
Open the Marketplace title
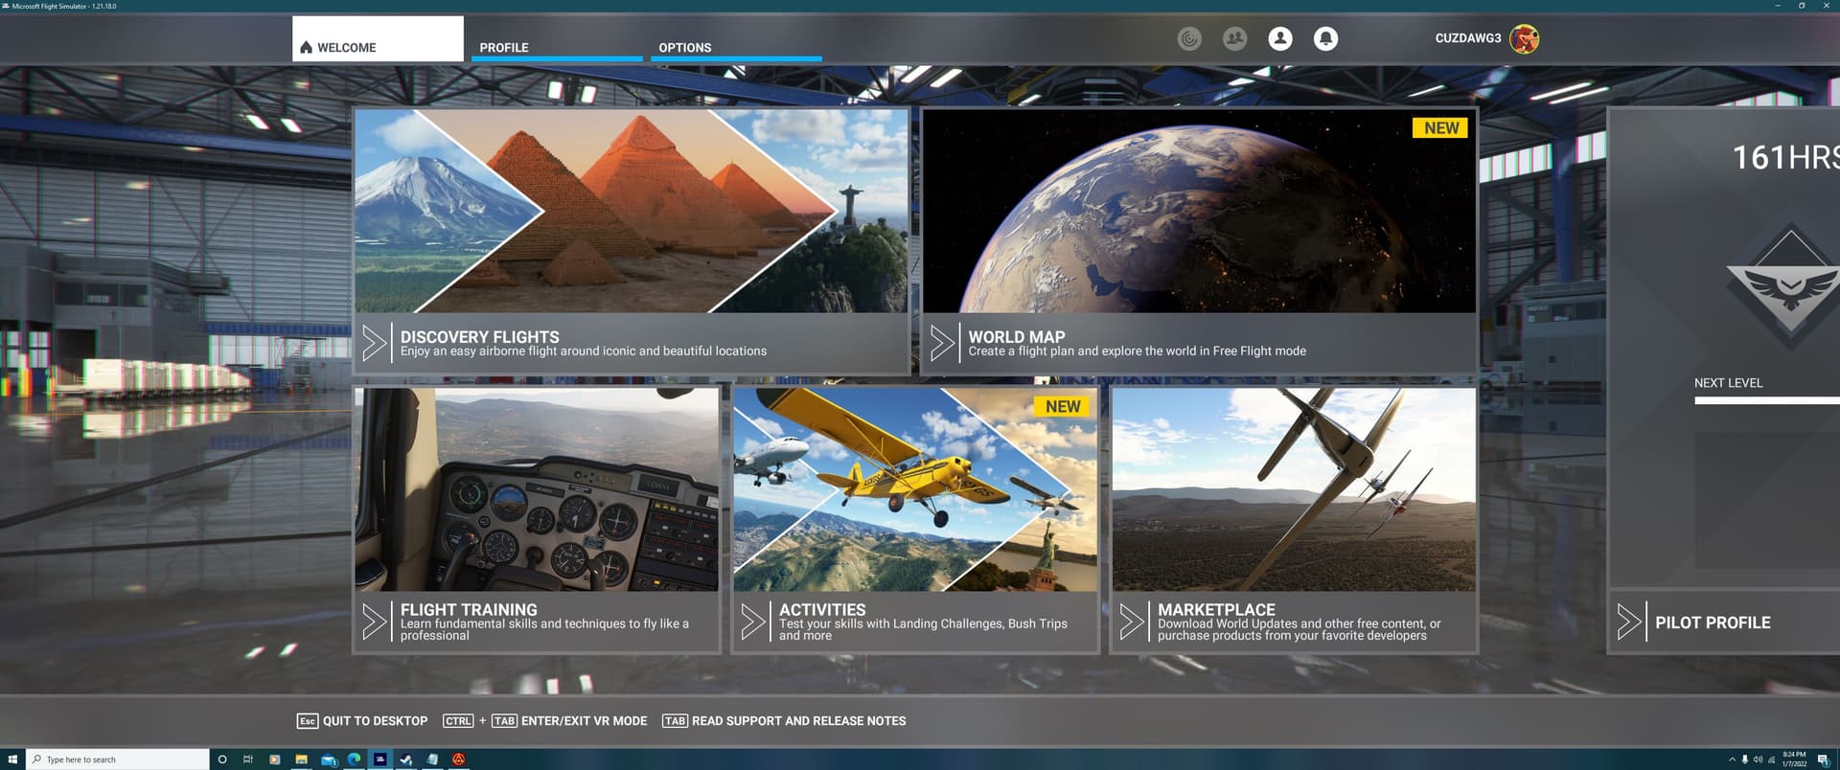(1216, 609)
